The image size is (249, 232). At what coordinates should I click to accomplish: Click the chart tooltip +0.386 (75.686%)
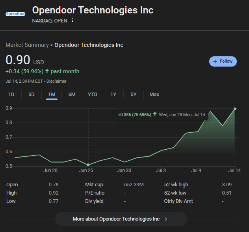pyautogui.click(x=134, y=115)
